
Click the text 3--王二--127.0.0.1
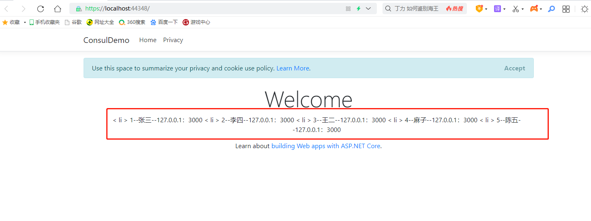point(340,120)
